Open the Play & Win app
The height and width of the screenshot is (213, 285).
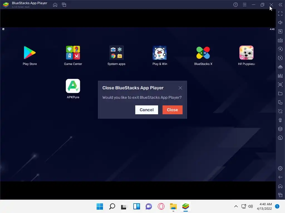[159, 53]
